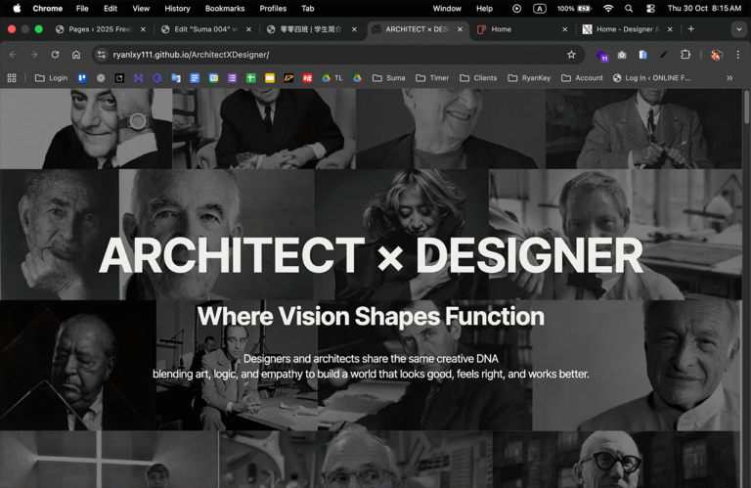
Task: Bookmark this page with the star icon
Action: tap(571, 55)
